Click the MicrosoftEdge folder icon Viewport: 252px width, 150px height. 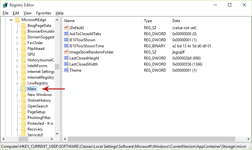click(x=18, y=20)
